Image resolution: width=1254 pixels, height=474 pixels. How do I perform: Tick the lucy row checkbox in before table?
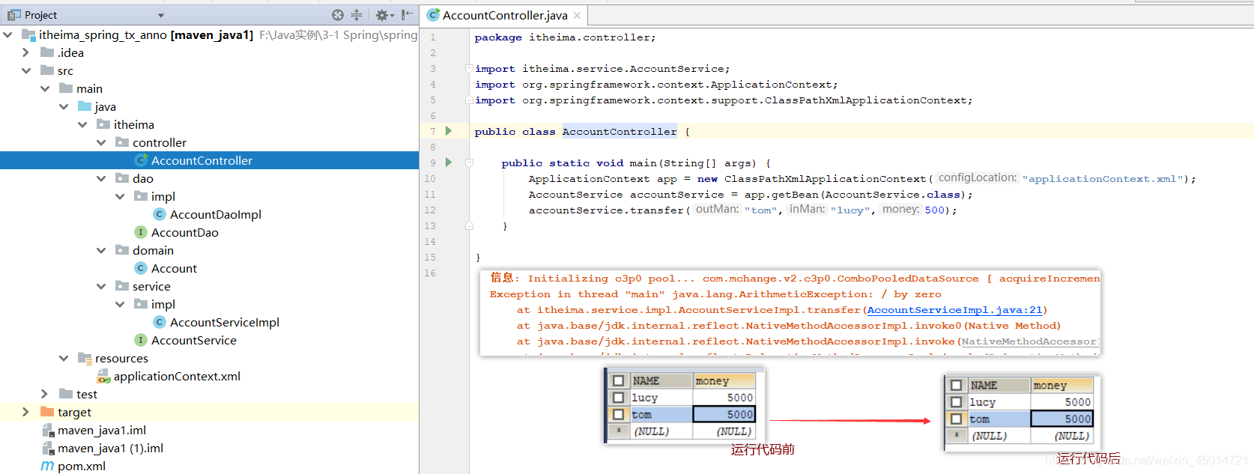618,398
